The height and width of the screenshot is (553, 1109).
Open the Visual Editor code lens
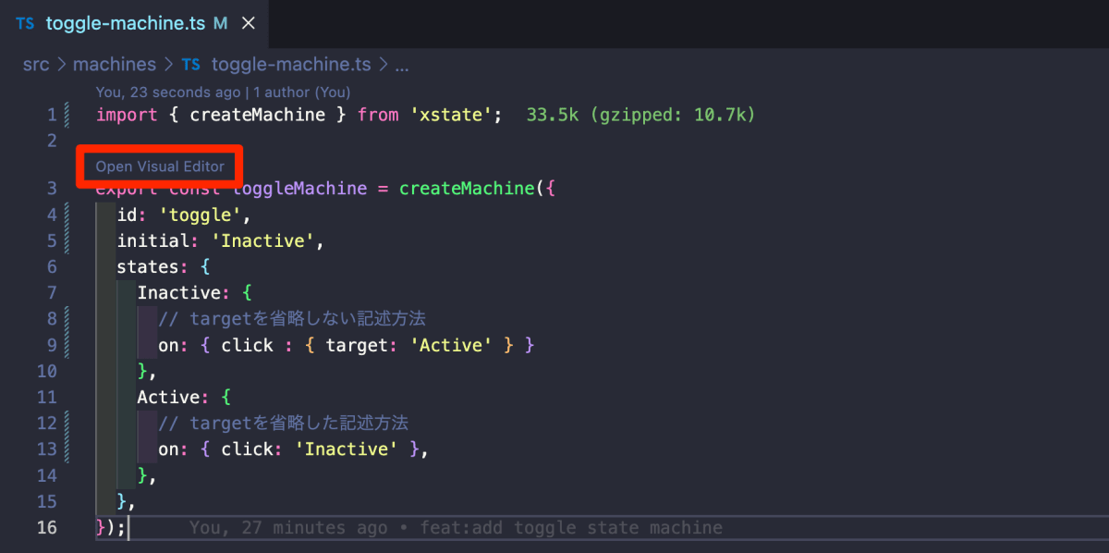coord(160,166)
